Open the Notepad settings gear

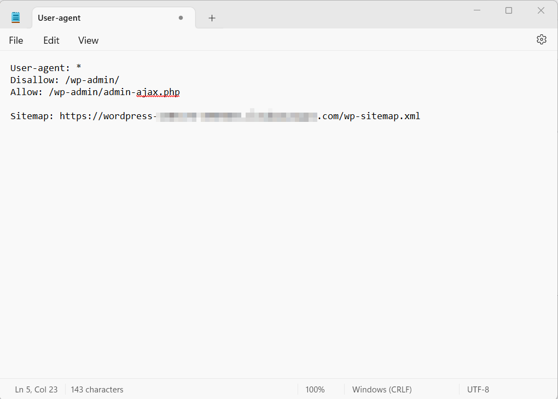[x=541, y=39]
